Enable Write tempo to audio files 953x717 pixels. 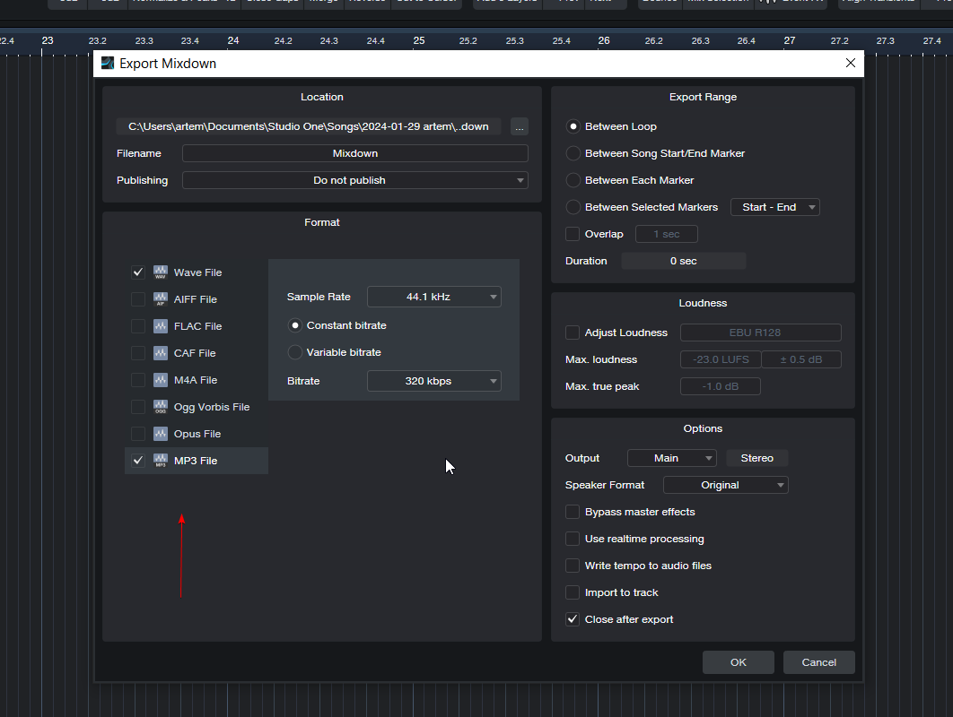pyautogui.click(x=572, y=566)
